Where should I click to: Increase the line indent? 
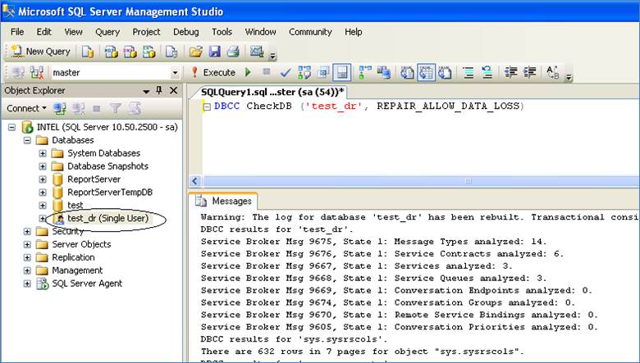tap(529, 73)
